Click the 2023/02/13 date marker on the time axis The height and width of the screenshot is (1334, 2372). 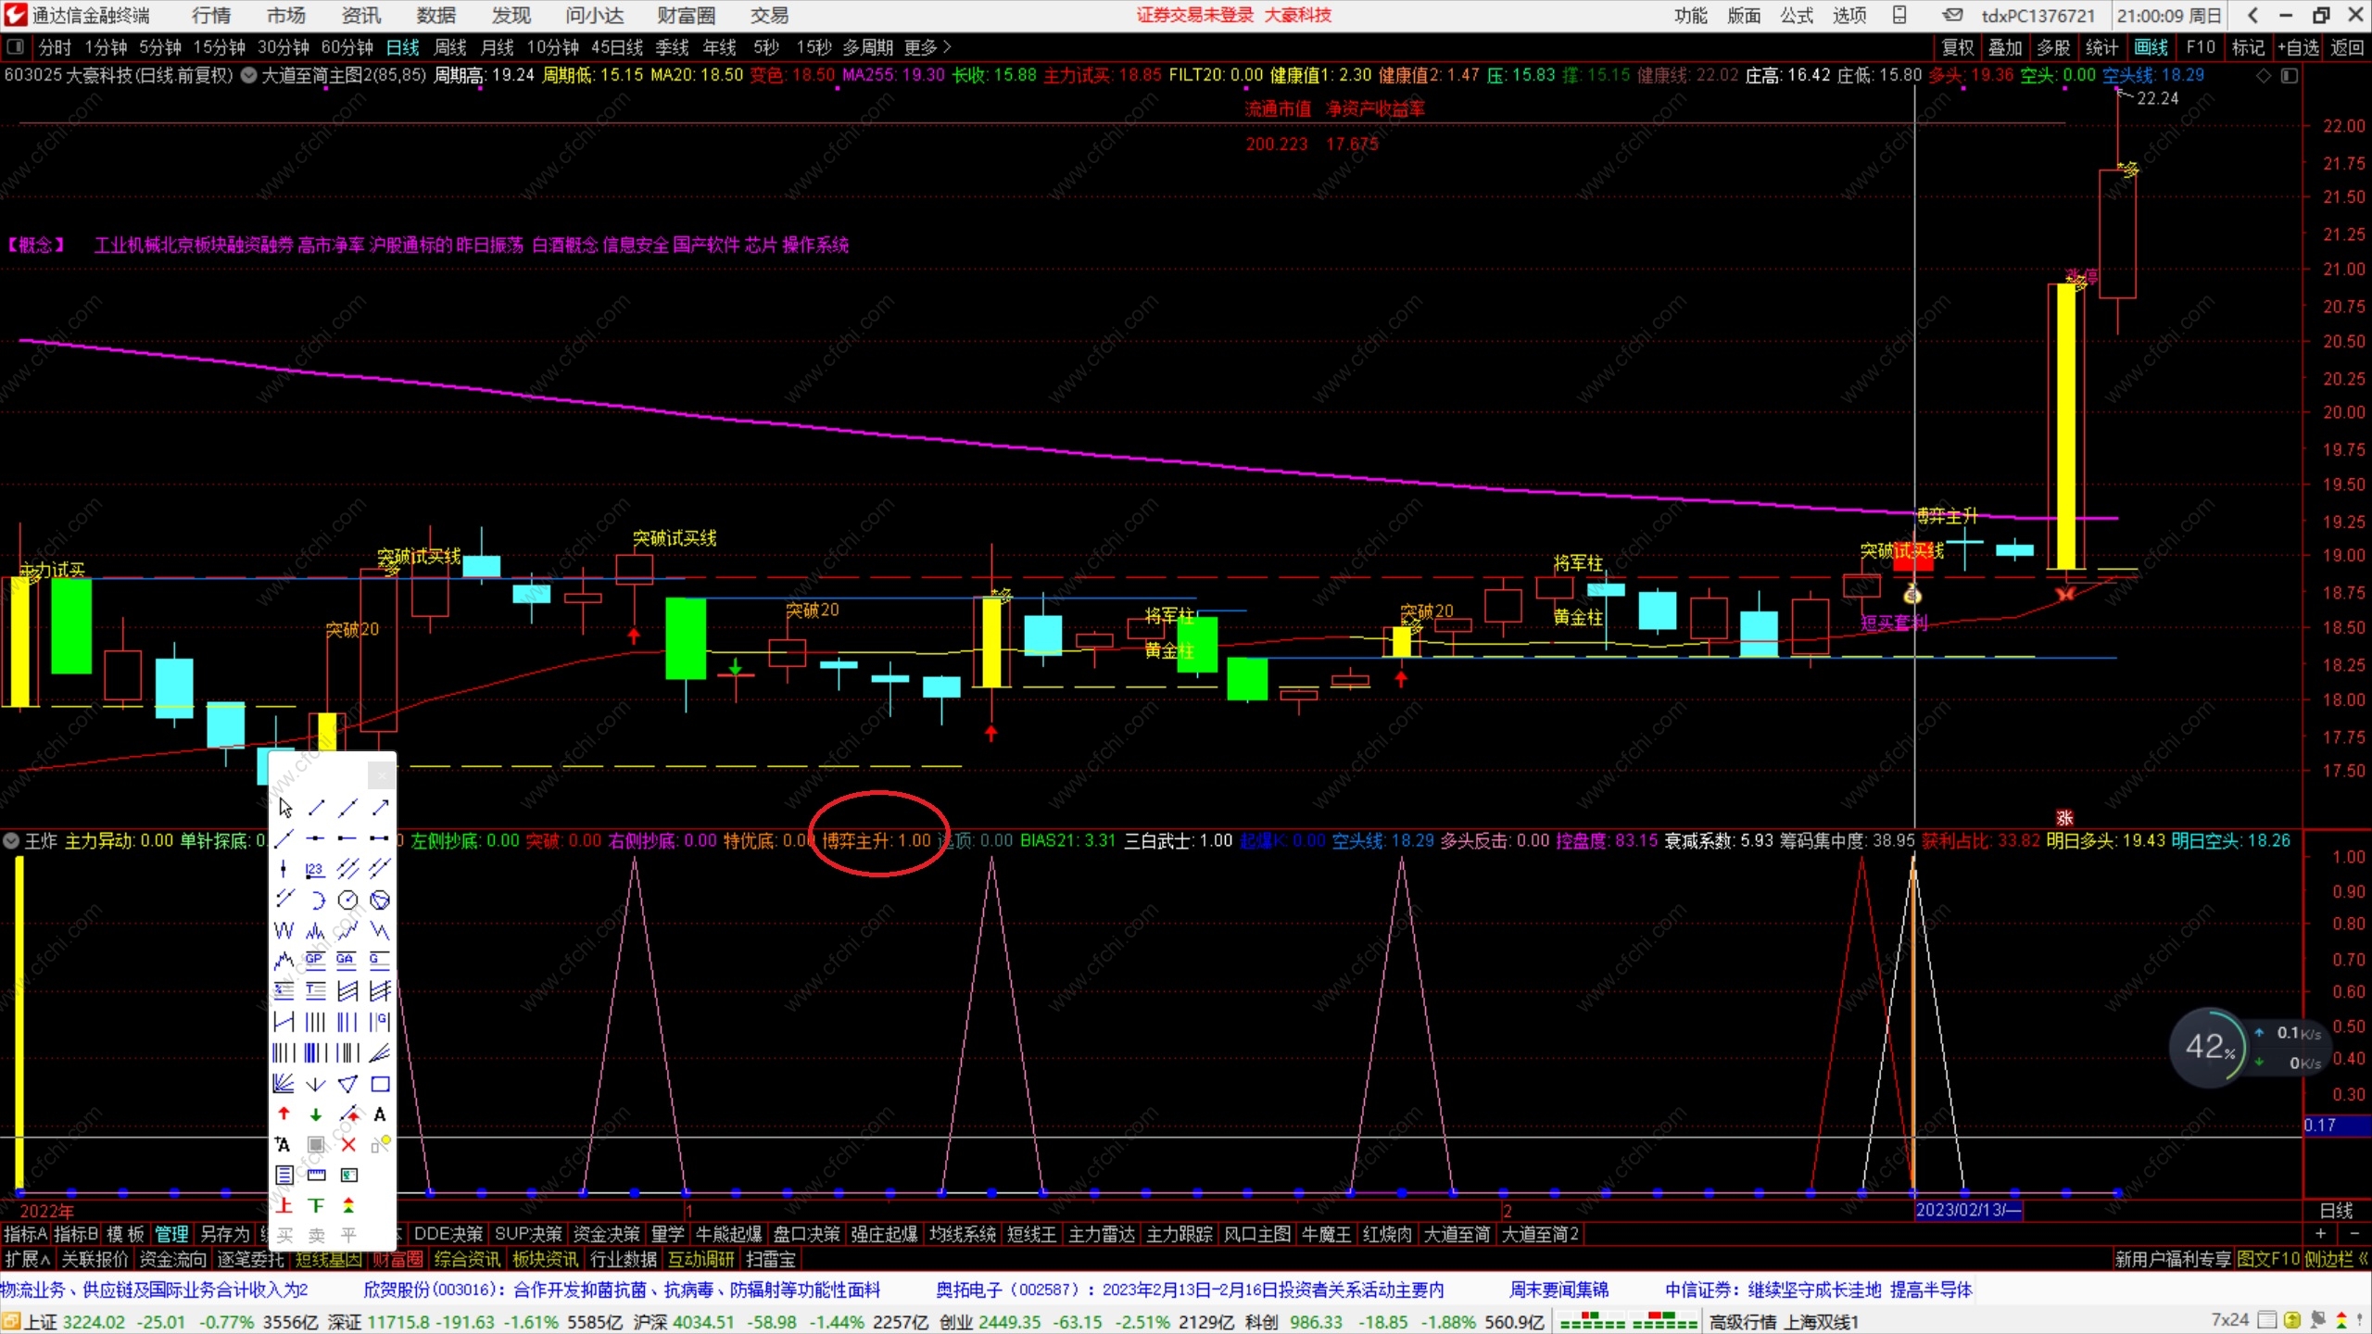point(1966,1210)
